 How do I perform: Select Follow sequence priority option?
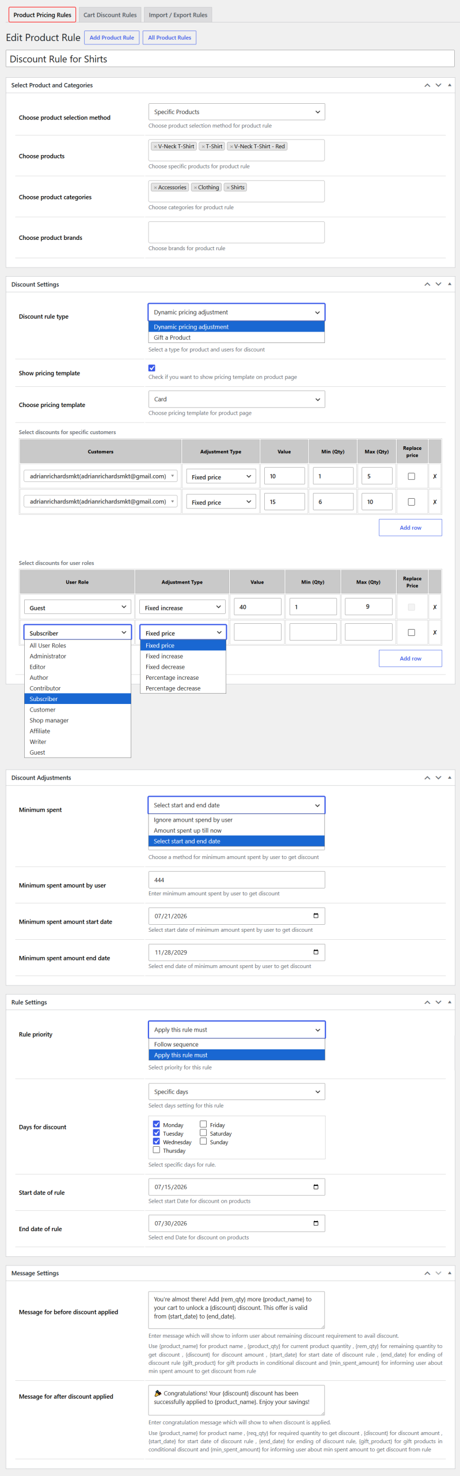coord(237,1044)
